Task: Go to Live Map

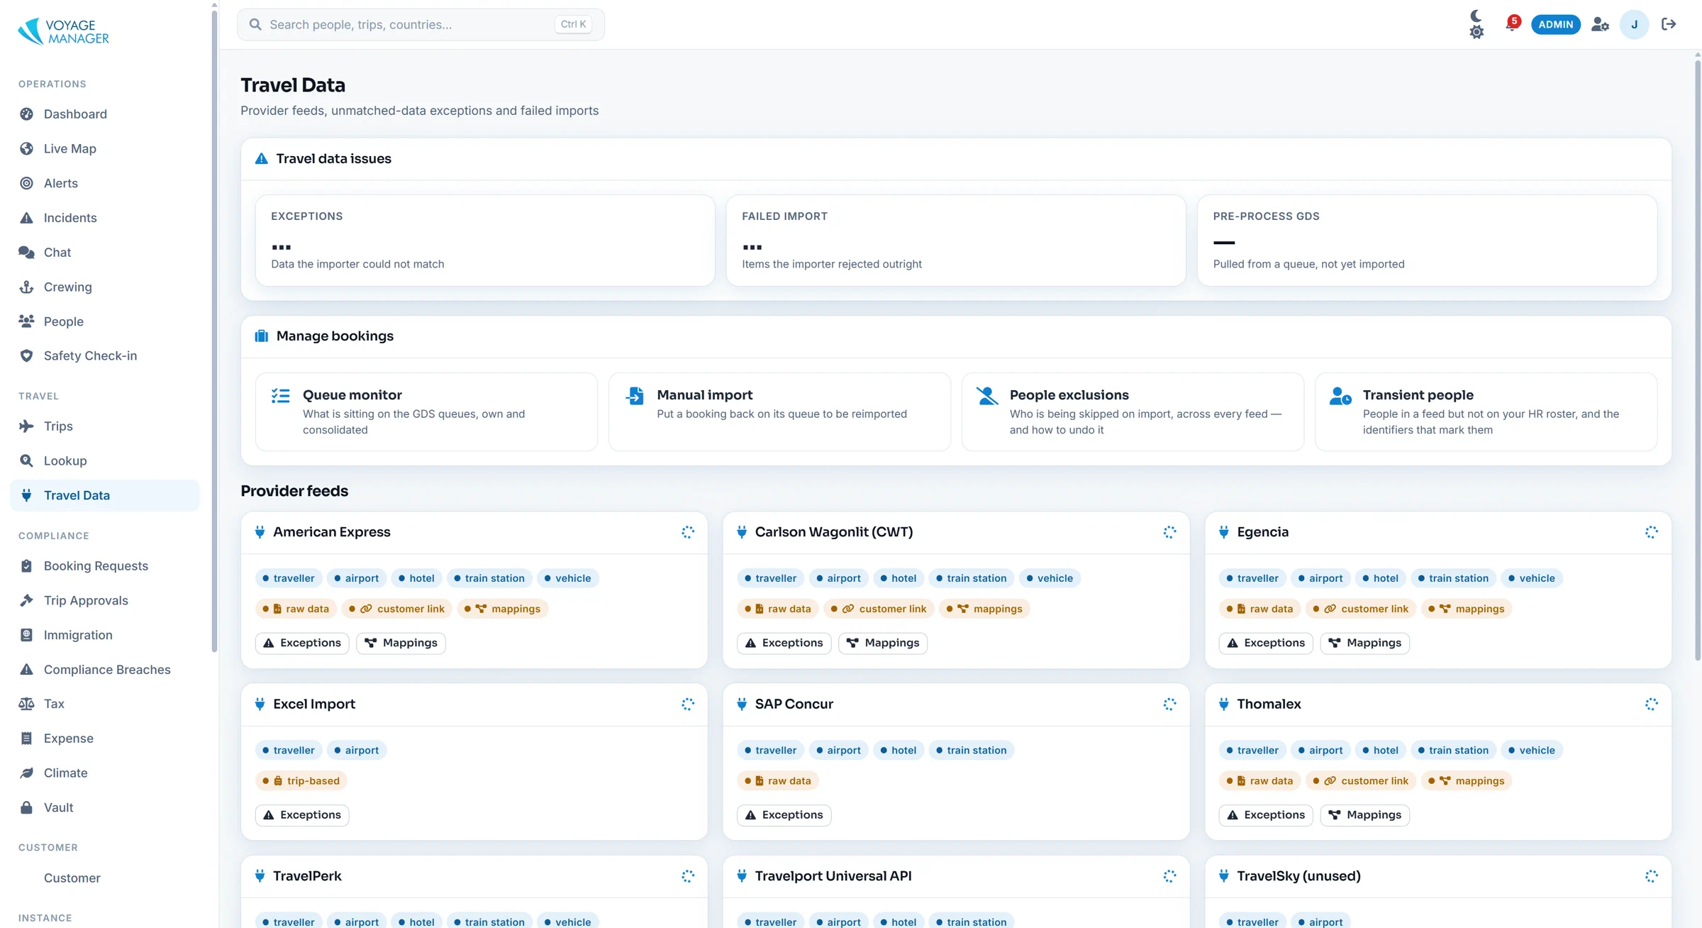Action: coord(105,148)
